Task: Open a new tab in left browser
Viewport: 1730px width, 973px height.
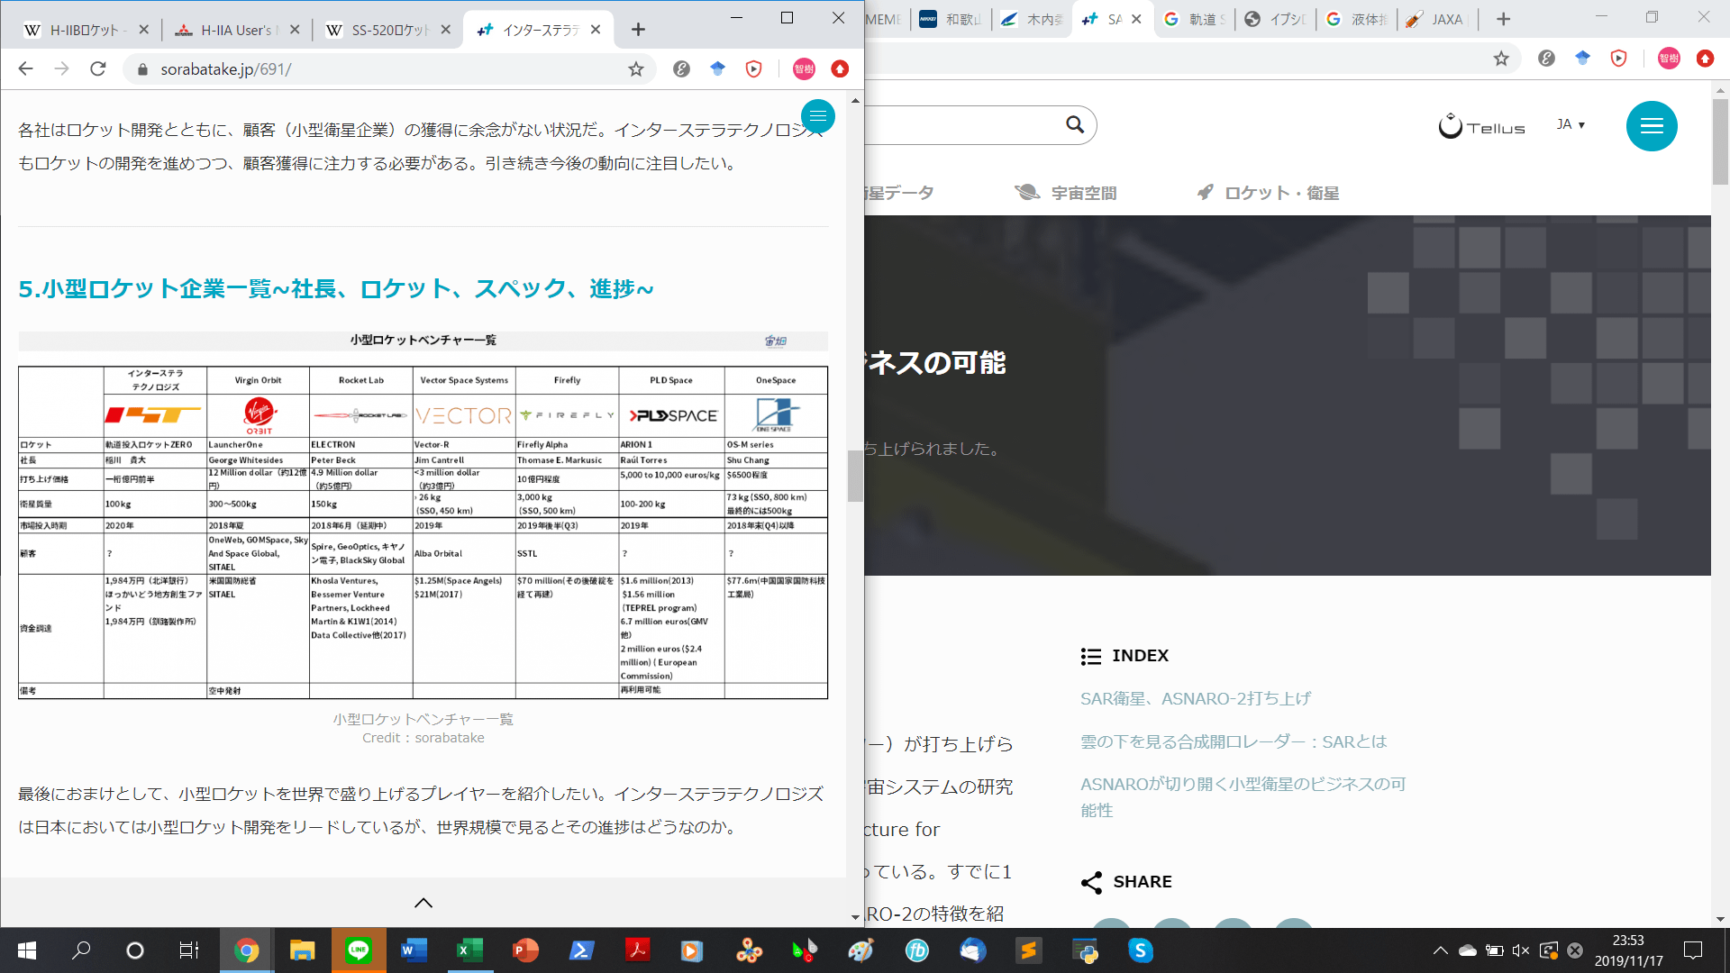Action: pyautogui.click(x=638, y=30)
